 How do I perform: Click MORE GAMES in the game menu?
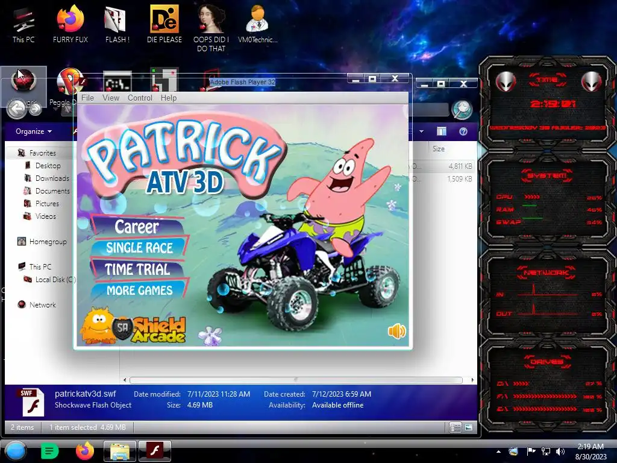click(x=139, y=291)
